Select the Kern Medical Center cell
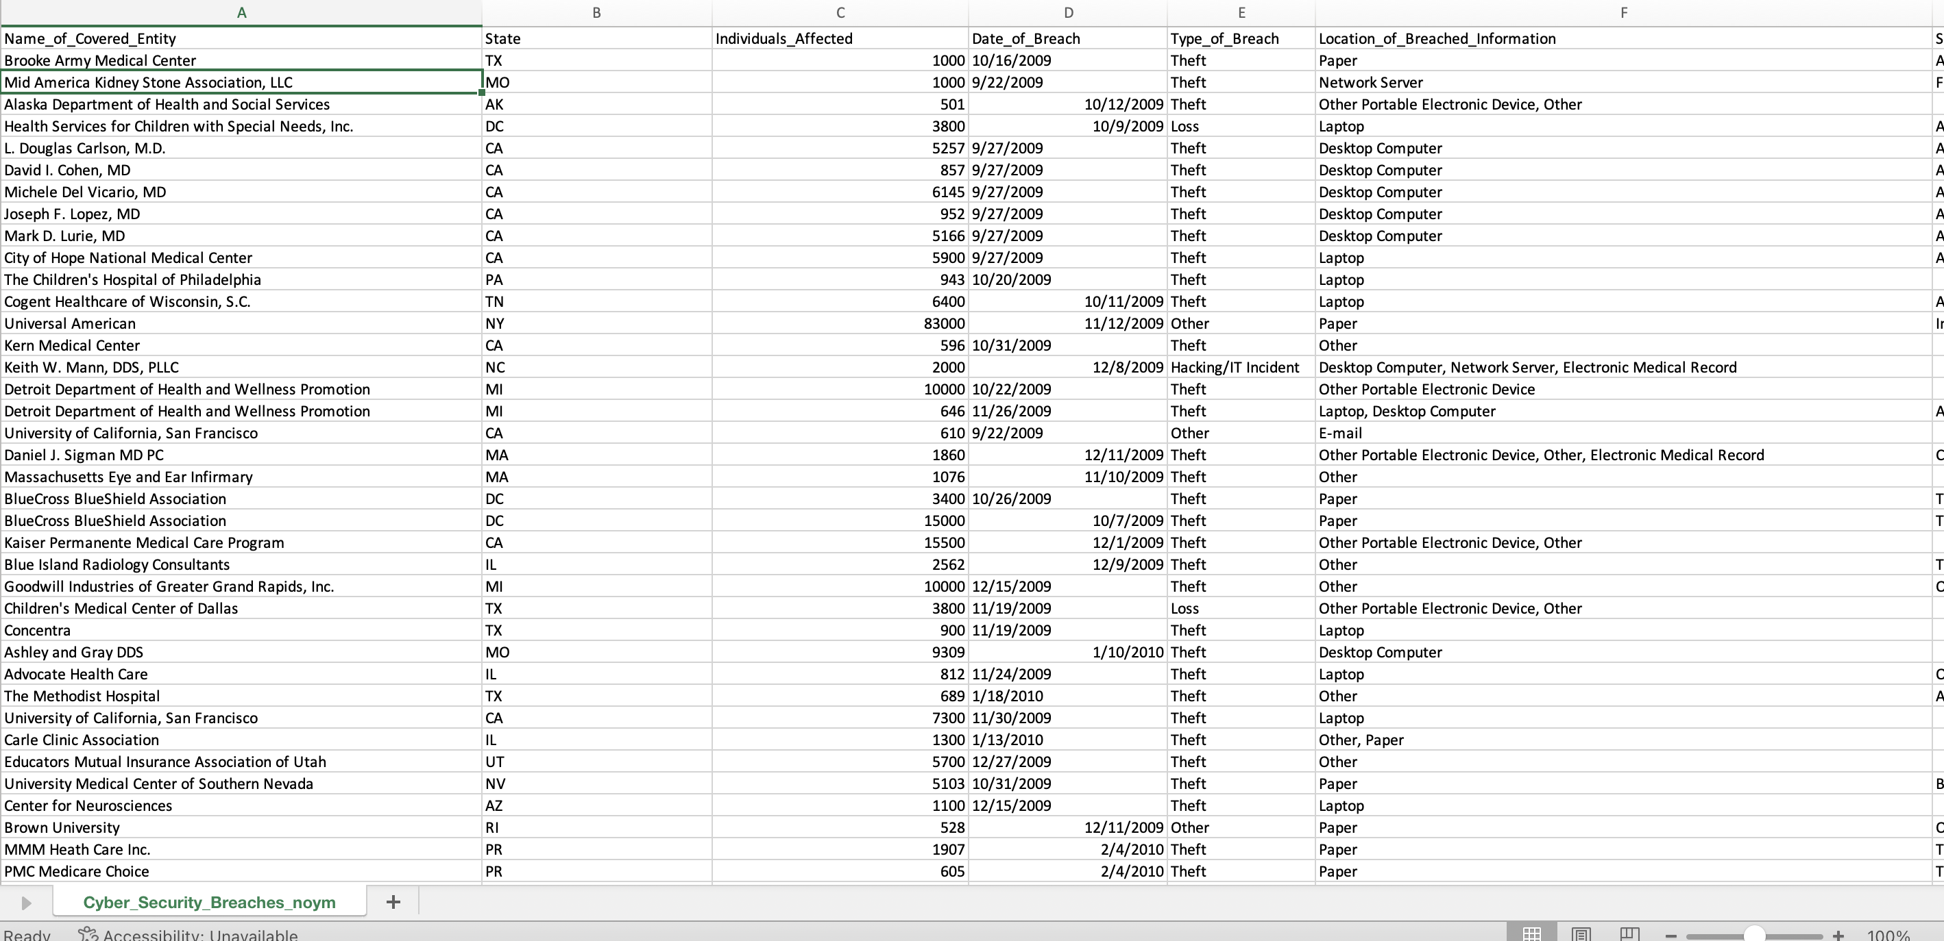This screenshot has height=941, width=1944. point(241,345)
